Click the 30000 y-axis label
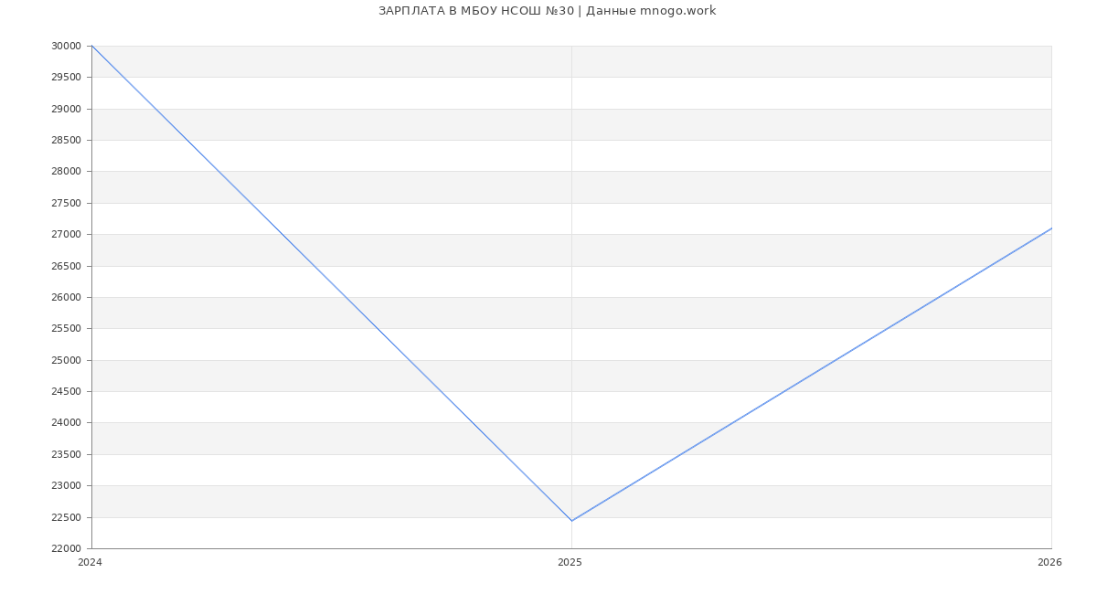Image resolution: width=1097 pixels, height=594 pixels. tap(66, 46)
